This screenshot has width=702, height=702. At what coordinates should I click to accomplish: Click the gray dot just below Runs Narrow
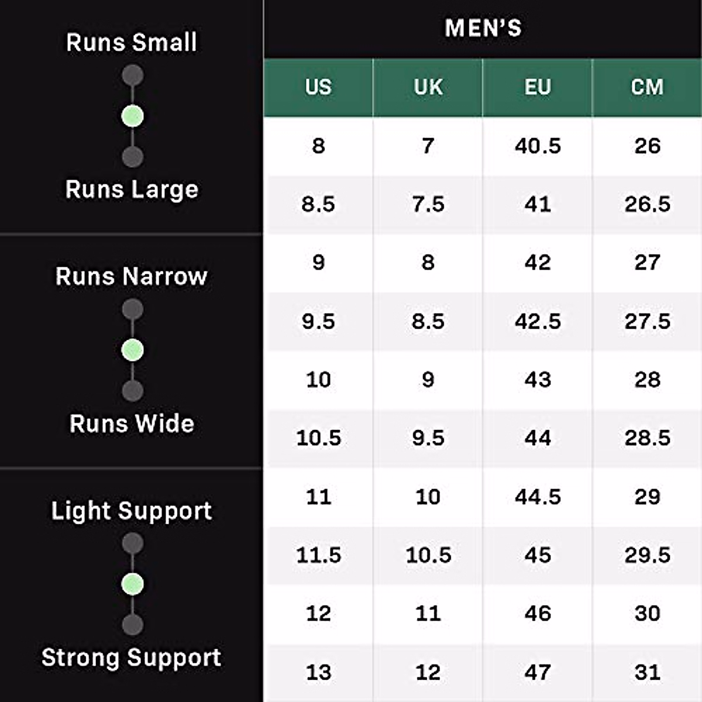133,309
